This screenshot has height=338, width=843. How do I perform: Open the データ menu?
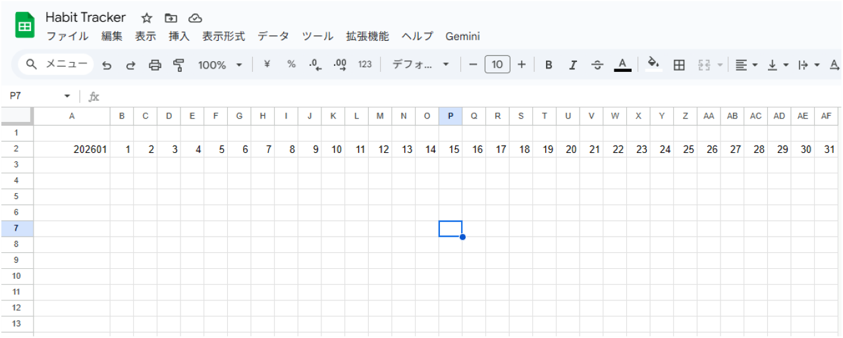273,37
